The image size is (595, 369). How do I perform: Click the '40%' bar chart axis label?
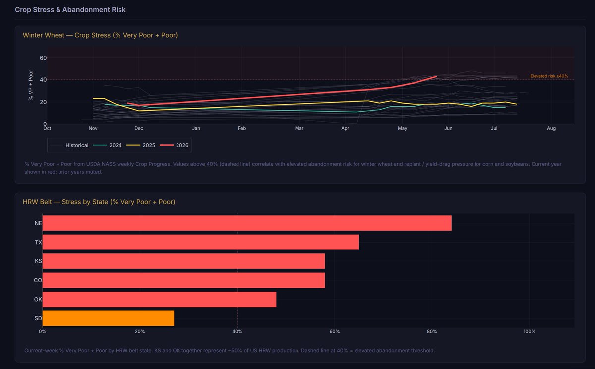[x=238, y=332]
